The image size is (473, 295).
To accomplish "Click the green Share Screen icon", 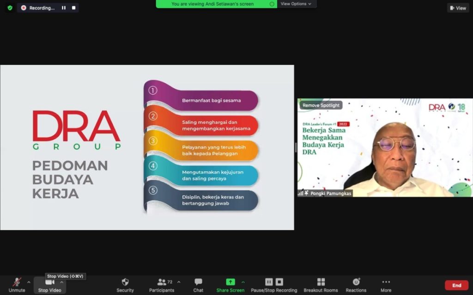I will pos(230,282).
